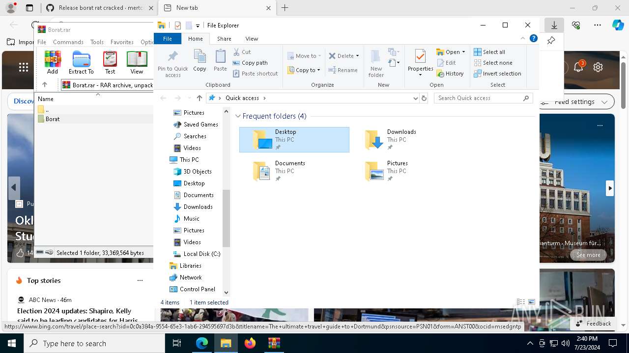629x353 pixels.
Task: Open WinRAR Commands menu
Action: tap(68, 42)
